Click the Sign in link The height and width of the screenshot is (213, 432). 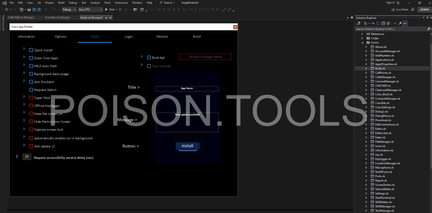click(390, 2)
